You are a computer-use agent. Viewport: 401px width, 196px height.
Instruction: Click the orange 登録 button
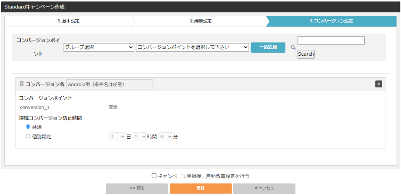click(x=201, y=188)
